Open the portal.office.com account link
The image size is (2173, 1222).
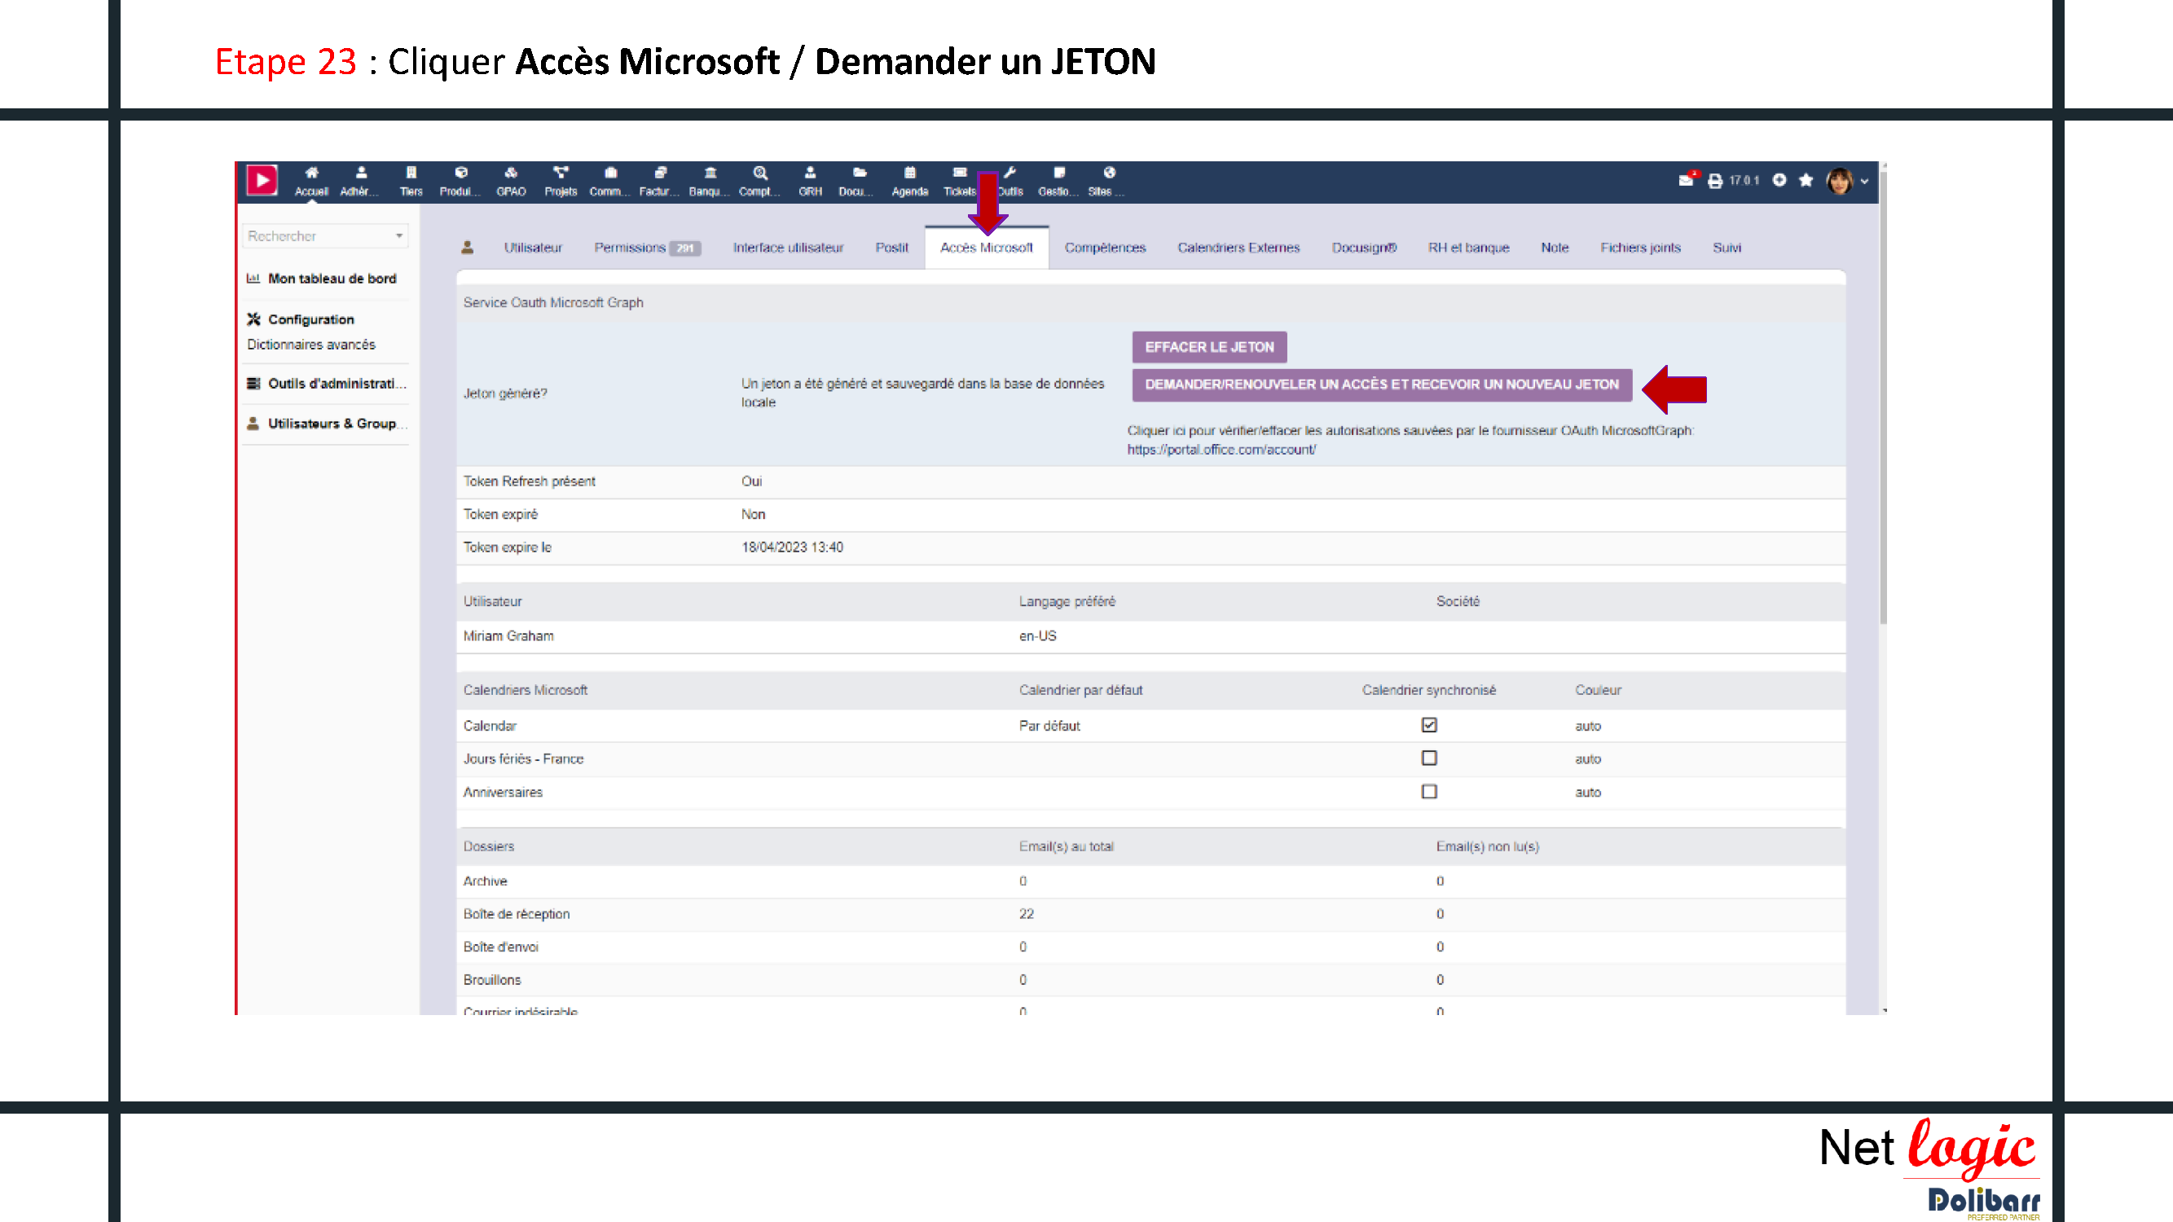(1221, 450)
